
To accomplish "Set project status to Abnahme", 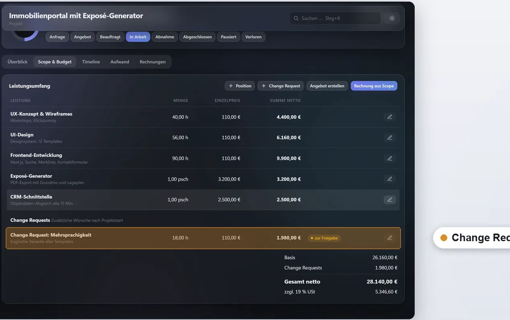I will coord(165,37).
